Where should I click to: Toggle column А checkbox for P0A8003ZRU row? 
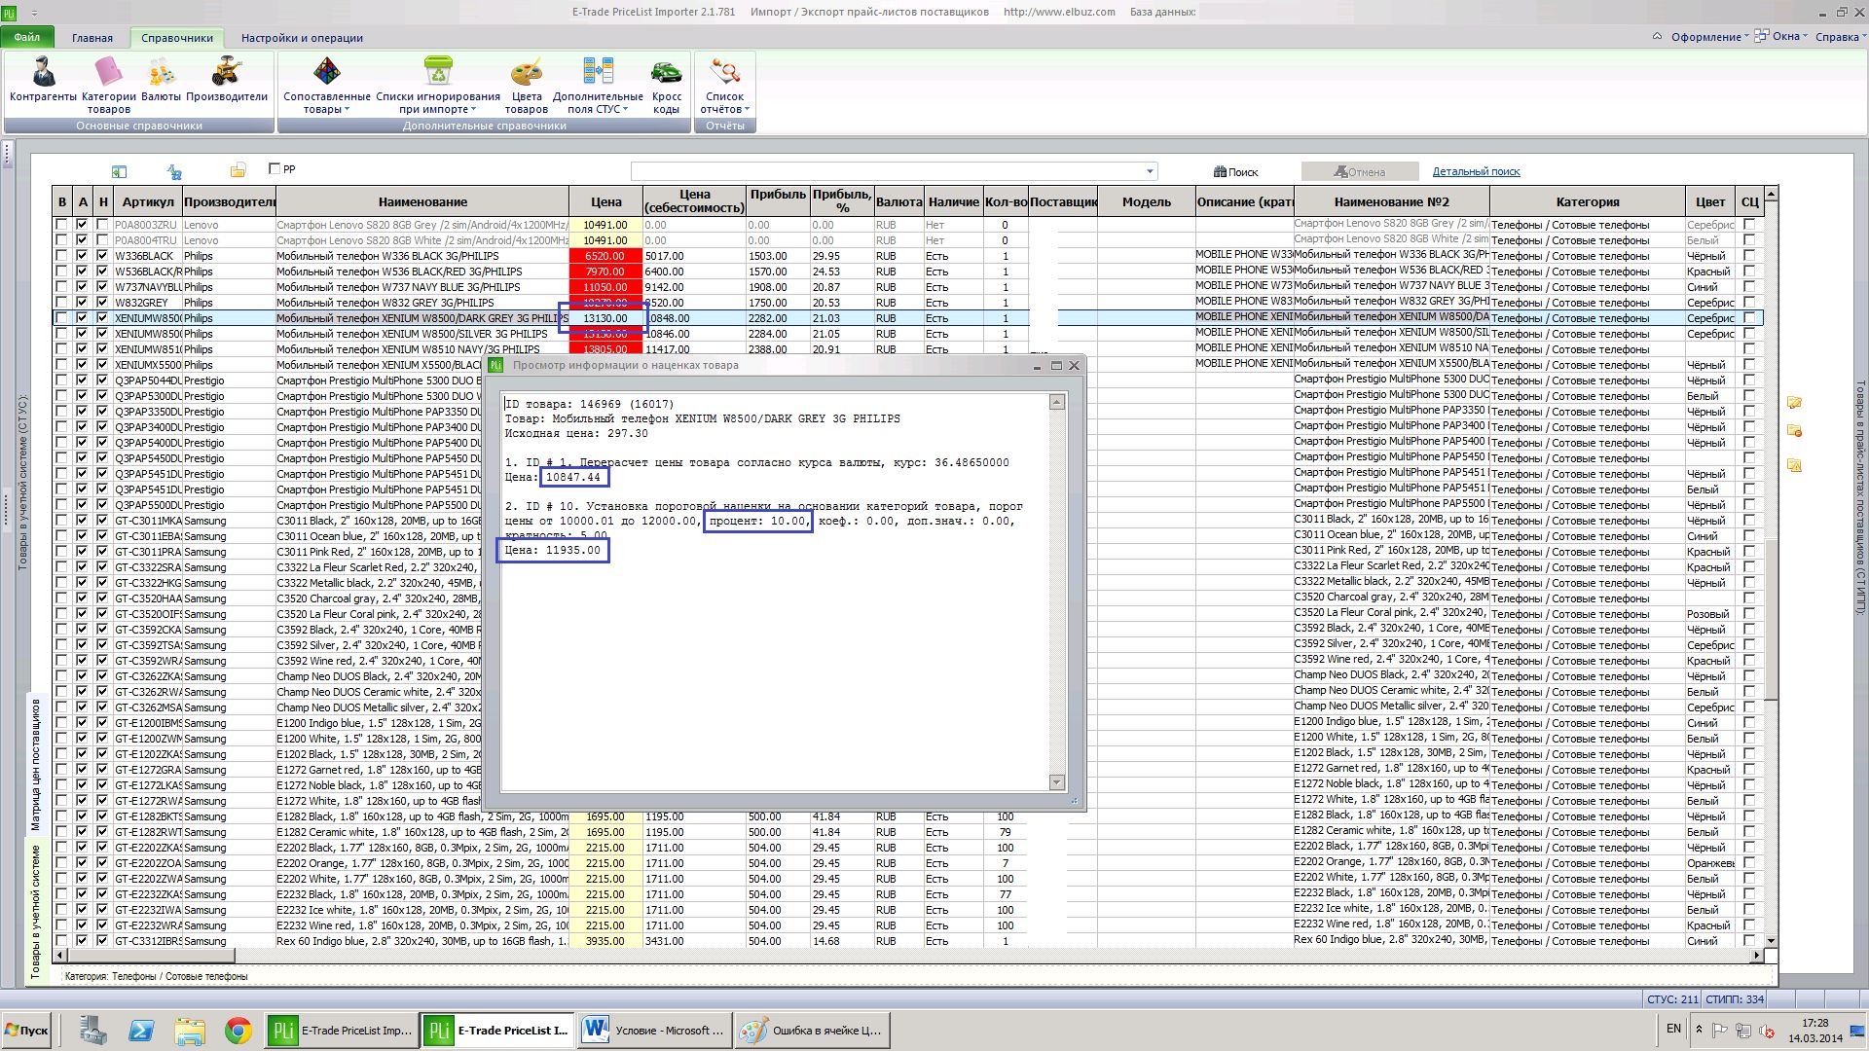click(x=82, y=225)
